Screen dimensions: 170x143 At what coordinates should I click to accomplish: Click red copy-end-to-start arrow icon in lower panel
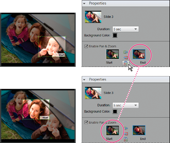point(126,134)
